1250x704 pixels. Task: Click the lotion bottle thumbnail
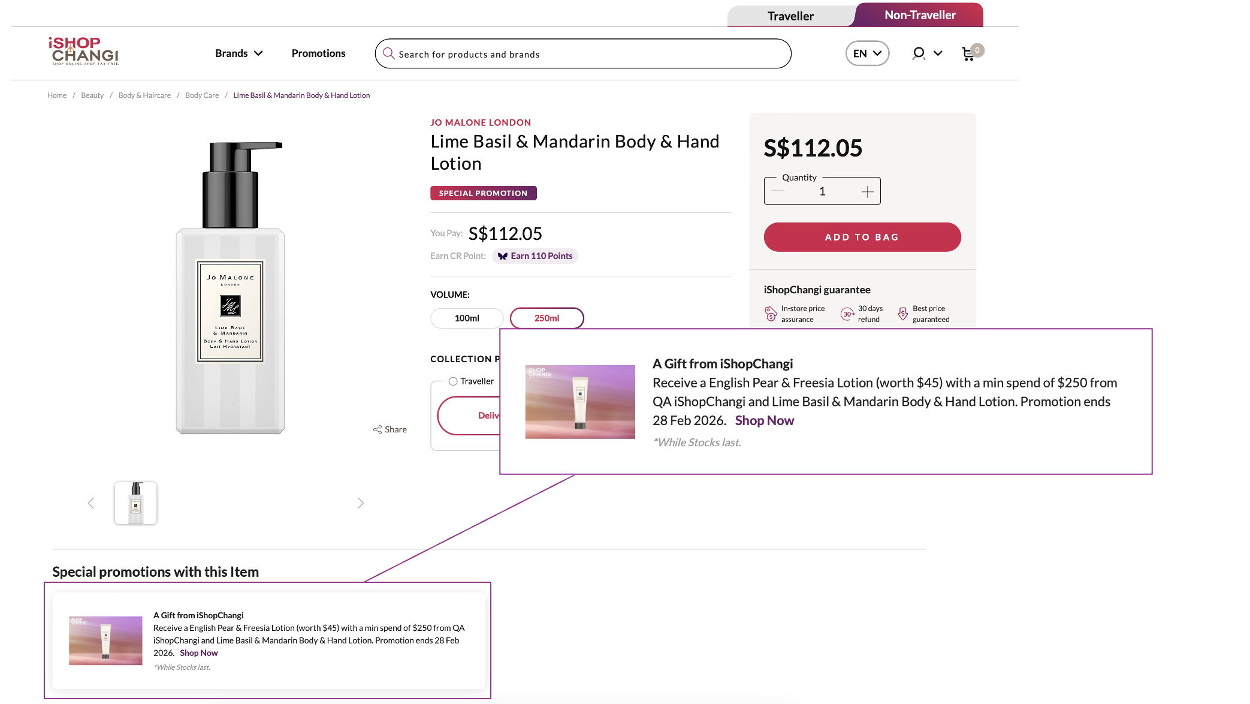click(135, 503)
